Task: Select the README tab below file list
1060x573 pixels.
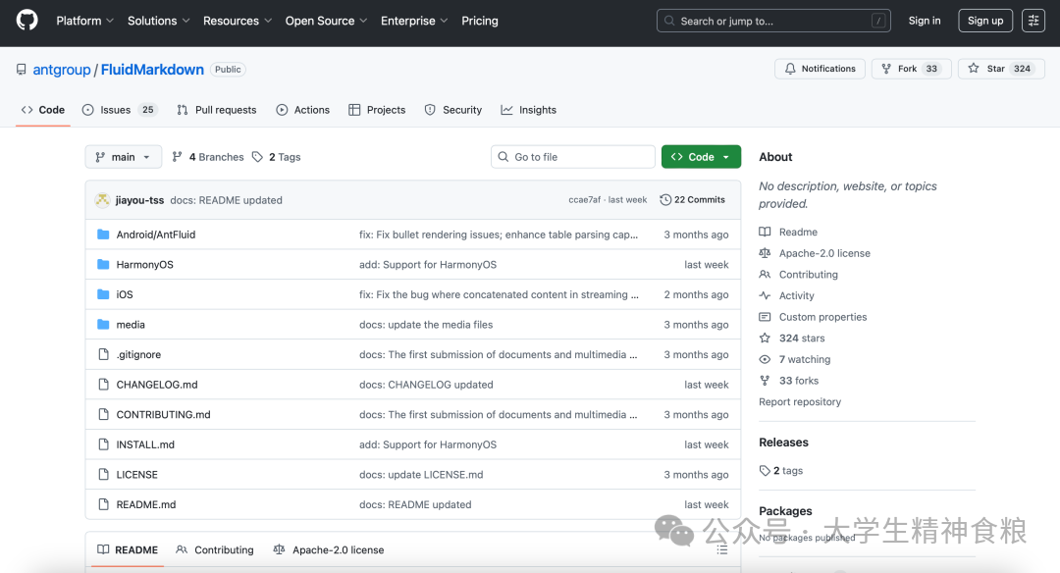Action: pos(128,550)
